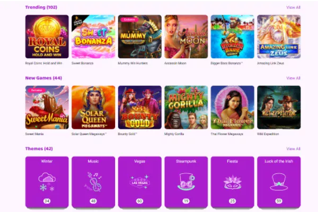Click View All for Trending games
This screenshot has width=318, height=212.
[x=293, y=7]
